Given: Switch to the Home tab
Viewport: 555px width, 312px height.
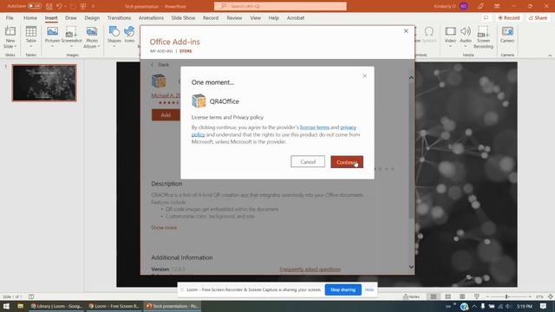Looking at the screenshot, I should [x=30, y=17].
